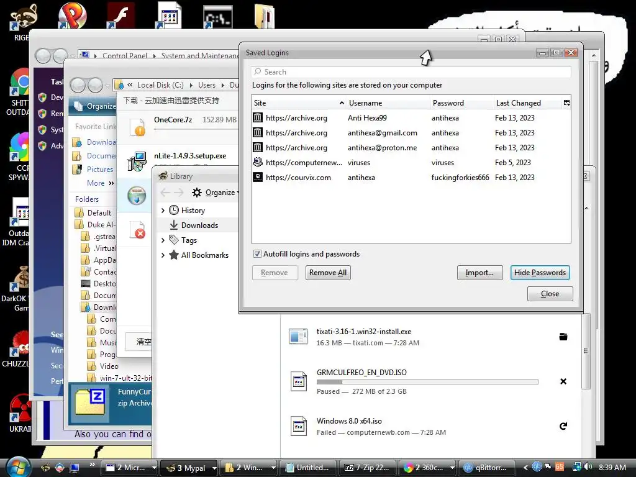636x477 pixels.
Task: Open Pictures favorite link in Explorer
Action: pyautogui.click(x=94, y=169)
